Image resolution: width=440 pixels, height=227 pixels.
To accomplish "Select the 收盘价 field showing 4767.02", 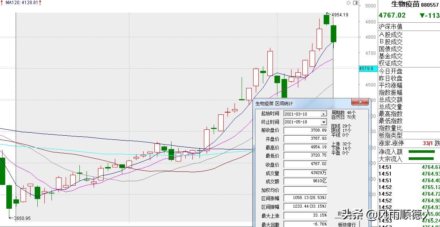I will click(x=305, y=164).
